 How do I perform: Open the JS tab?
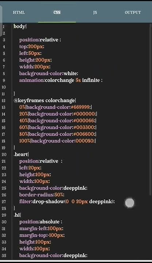95,12
